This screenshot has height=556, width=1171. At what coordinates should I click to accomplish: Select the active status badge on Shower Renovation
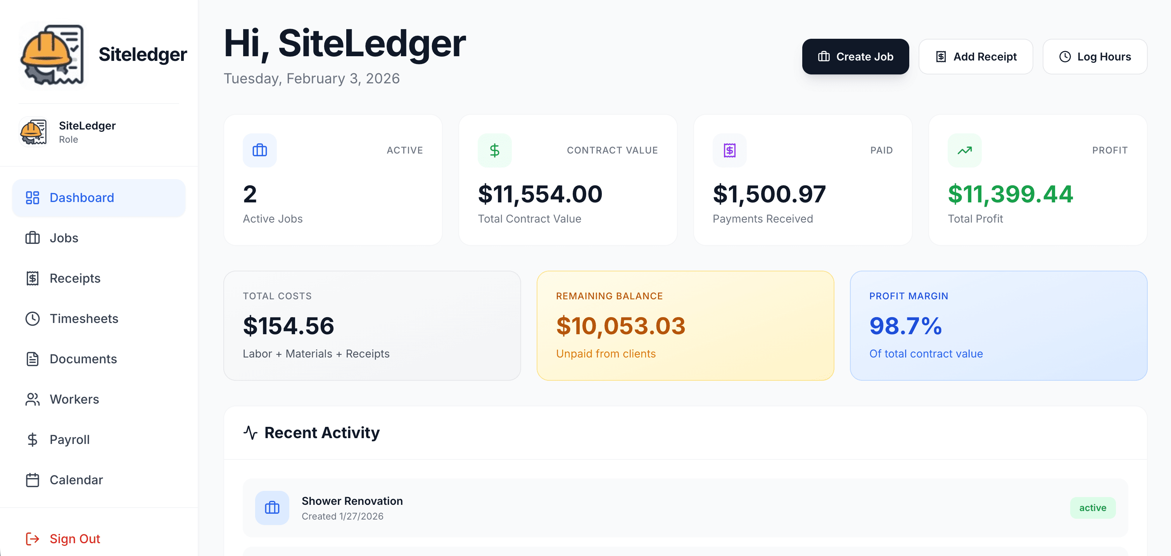pyautogui.click(x=1093, y=508)
